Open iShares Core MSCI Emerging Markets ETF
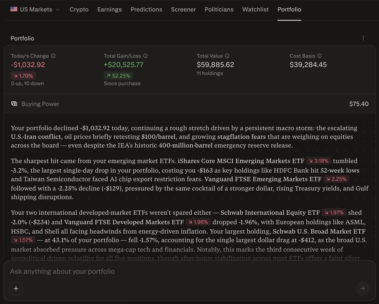Screen dimensions: 379x304 pos(241,161)
